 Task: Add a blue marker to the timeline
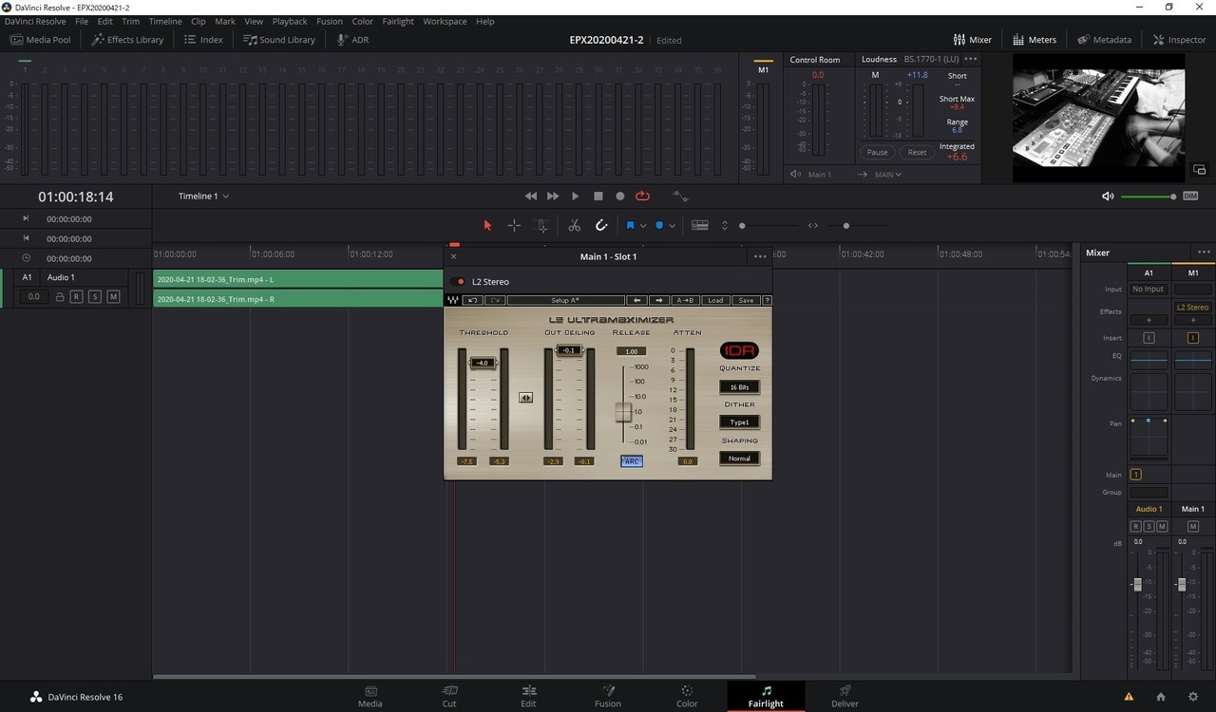tap(658, 225)
